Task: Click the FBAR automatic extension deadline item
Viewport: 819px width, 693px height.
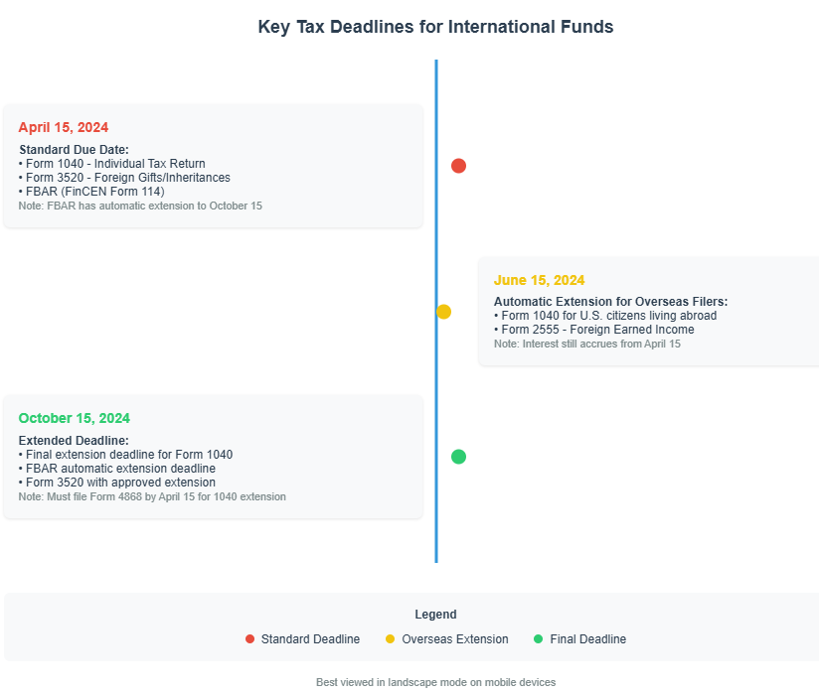Action: pos(116,469)
